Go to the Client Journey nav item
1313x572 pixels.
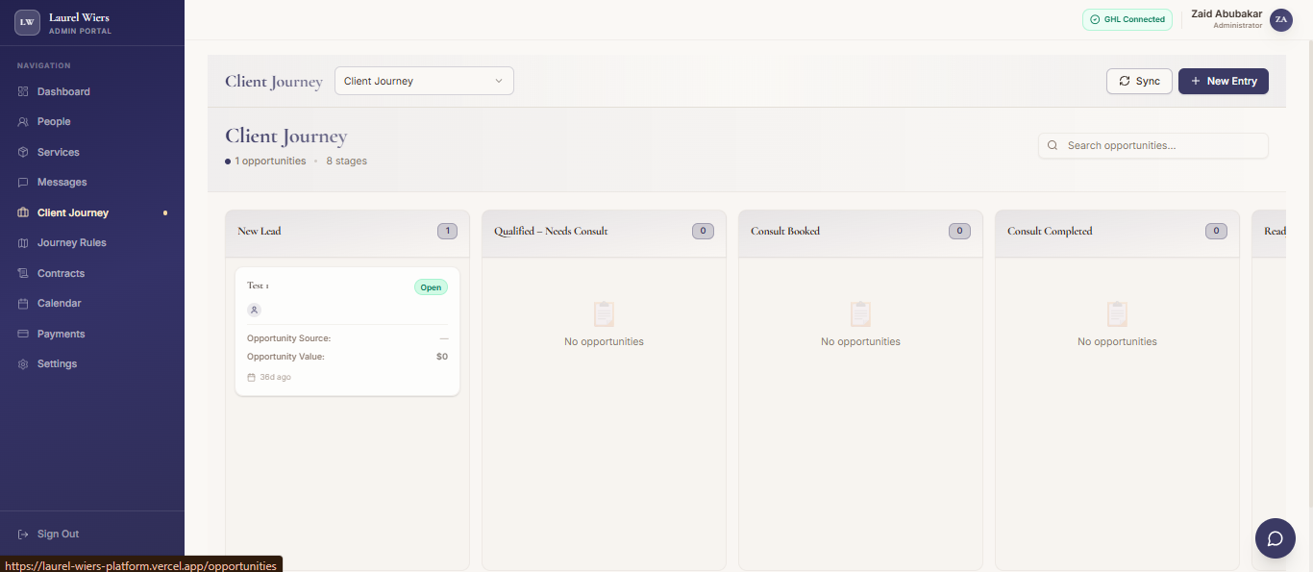tap(72, 212)
